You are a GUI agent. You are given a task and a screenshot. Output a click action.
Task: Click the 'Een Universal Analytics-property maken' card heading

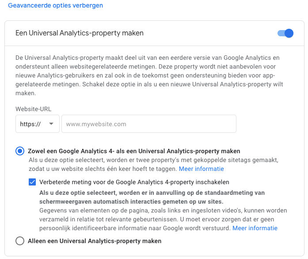(80, 33)
